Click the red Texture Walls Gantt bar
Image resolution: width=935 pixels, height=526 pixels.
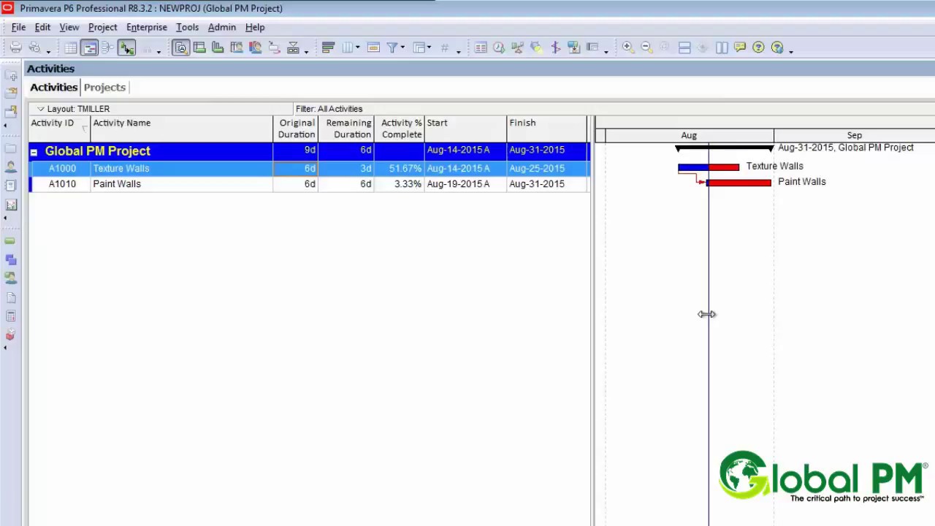point(724,167)
